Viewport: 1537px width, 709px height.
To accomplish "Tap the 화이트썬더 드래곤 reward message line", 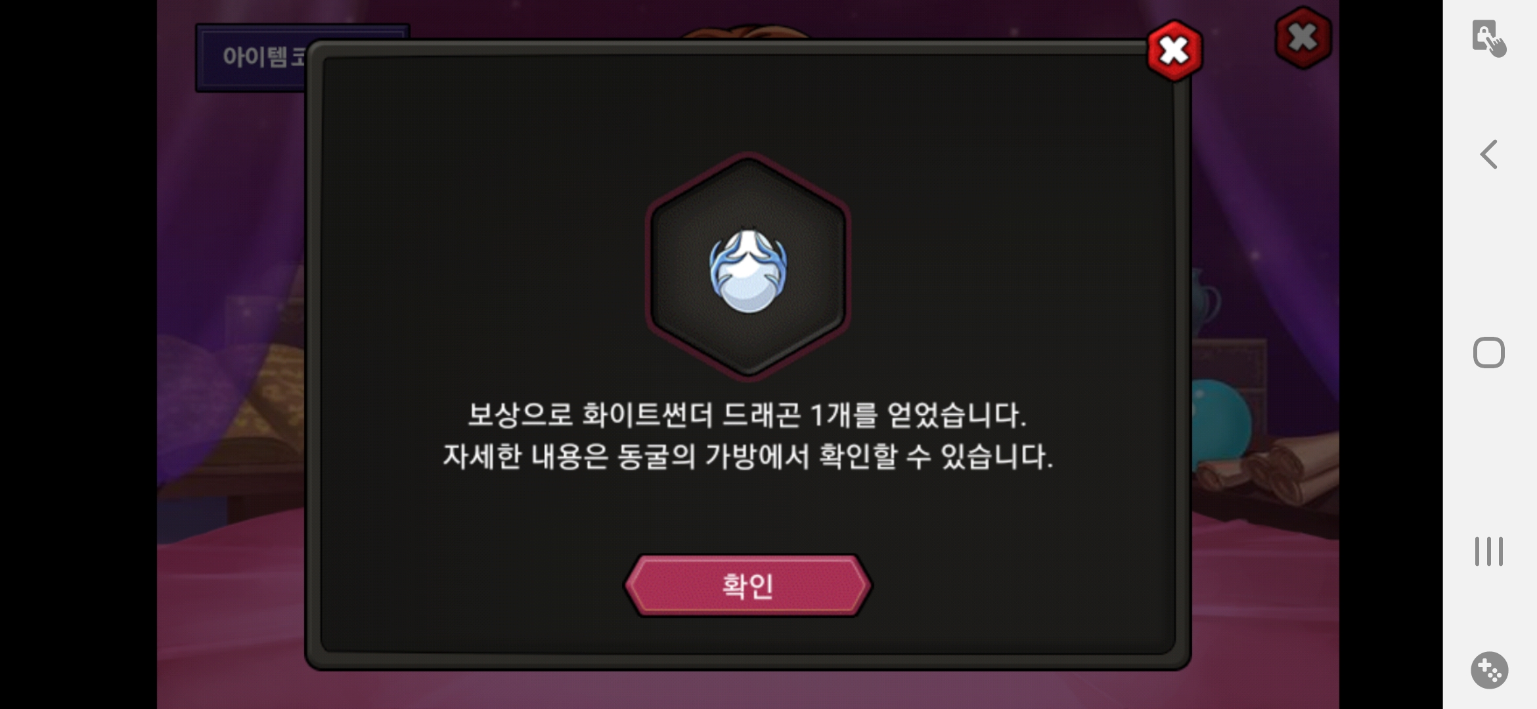I will point(747,415).
